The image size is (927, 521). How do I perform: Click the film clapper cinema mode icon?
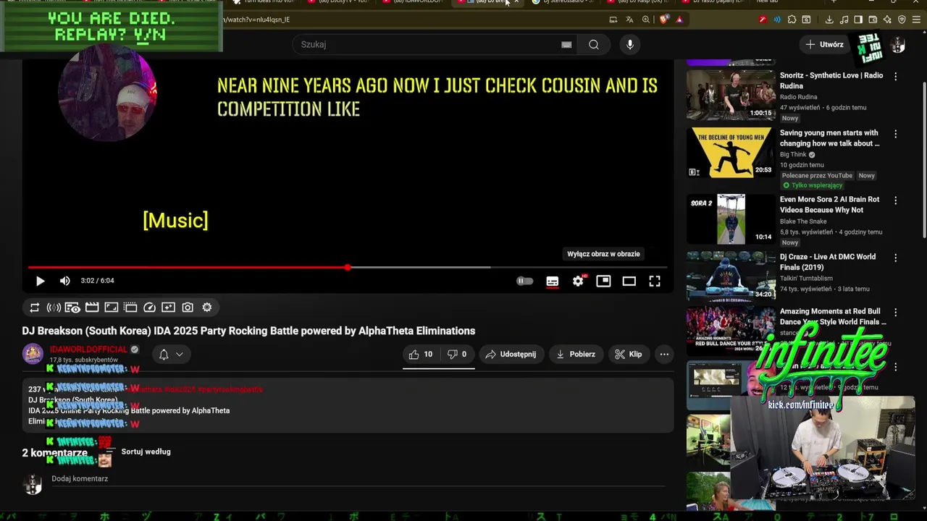(92, 308)
